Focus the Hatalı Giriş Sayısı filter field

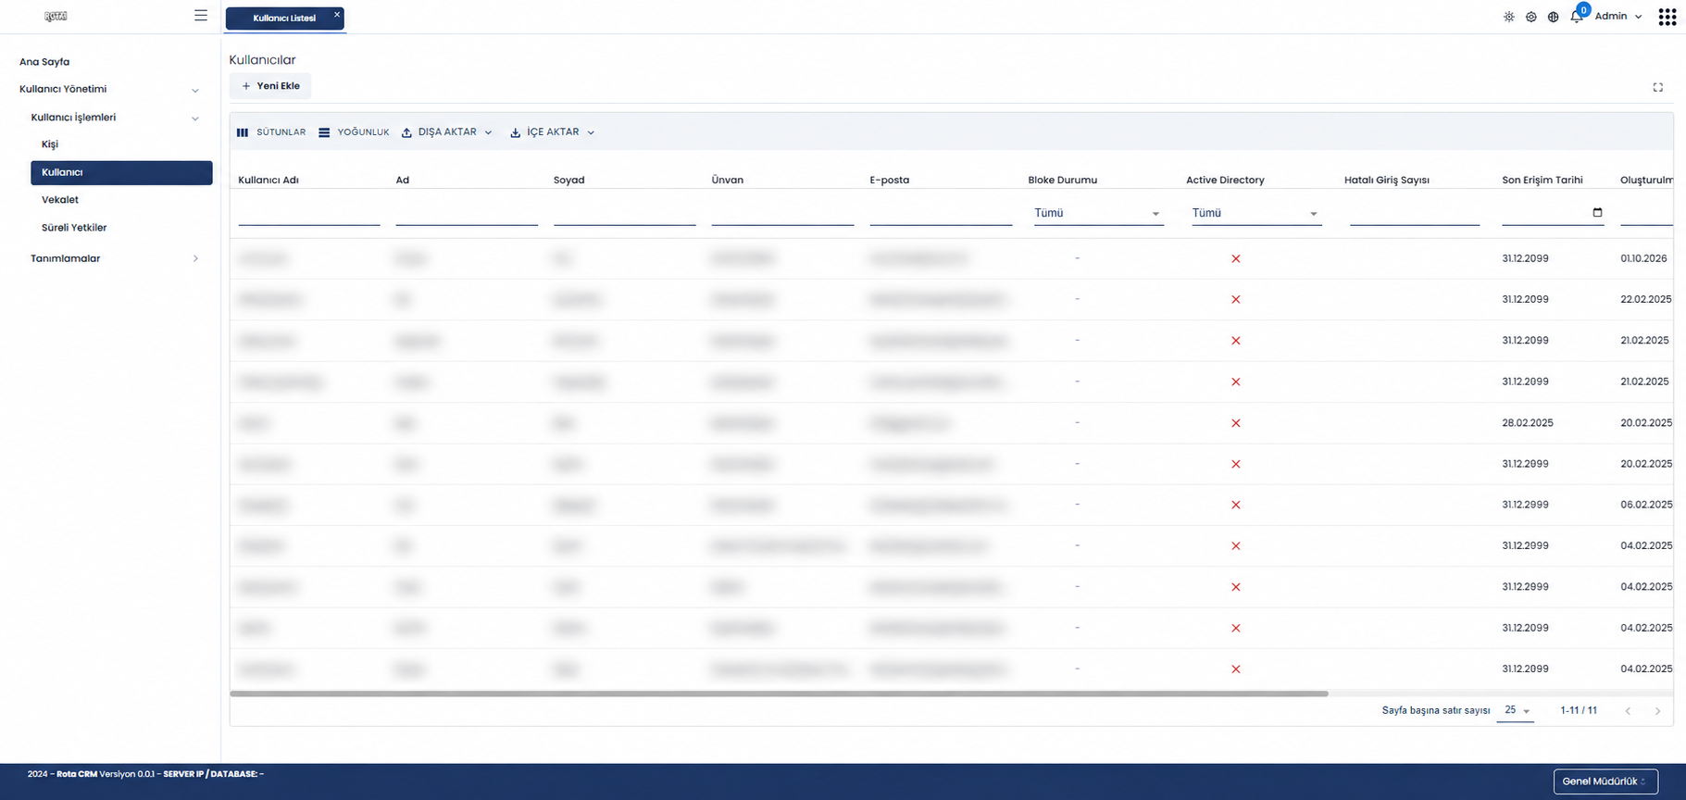(1415, 214)
